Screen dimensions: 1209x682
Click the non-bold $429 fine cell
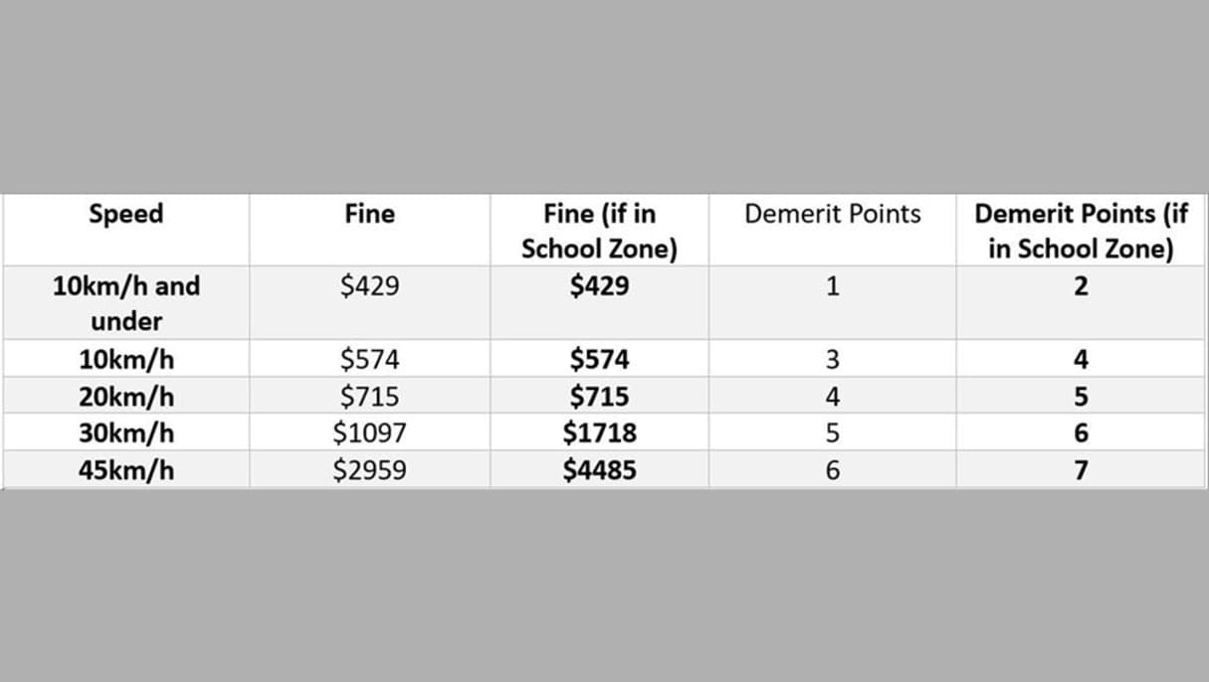(369, 287)
